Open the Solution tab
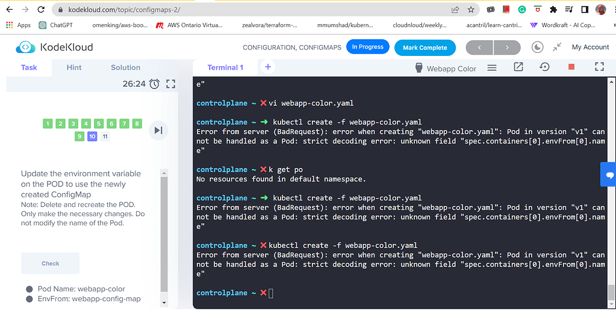The image size is (616, 311). (x=125, y=67)
